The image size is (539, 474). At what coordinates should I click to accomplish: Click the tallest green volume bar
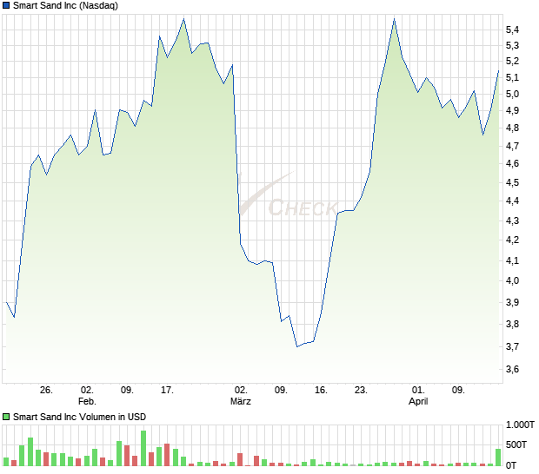pos(143,448)
